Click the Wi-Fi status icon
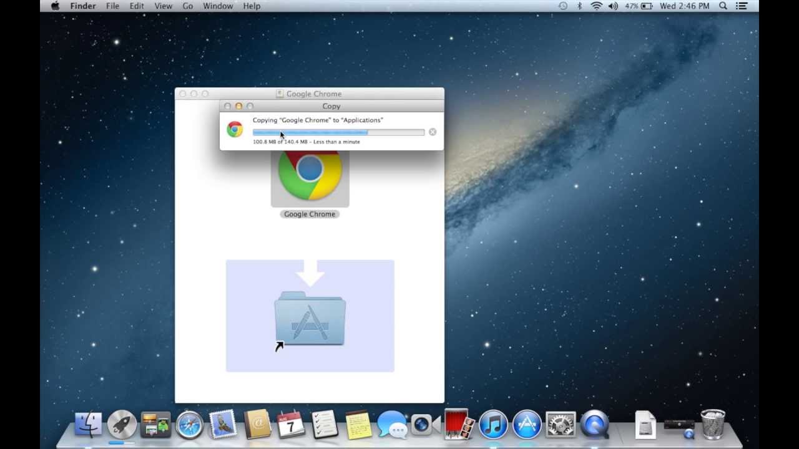Image resolution: width=799 pixels, height=449 pixels. 597,6
